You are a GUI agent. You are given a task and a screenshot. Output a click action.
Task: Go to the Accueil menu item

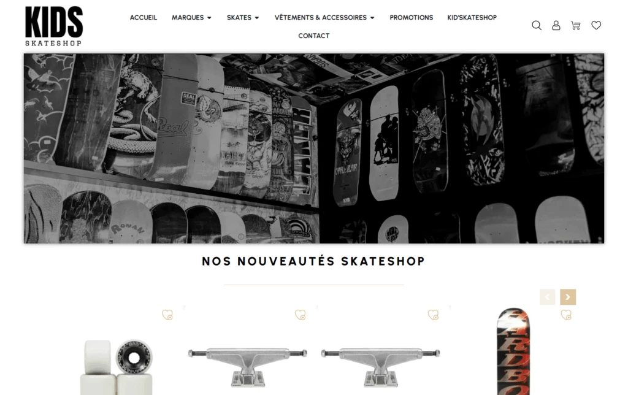pos(144,18)
